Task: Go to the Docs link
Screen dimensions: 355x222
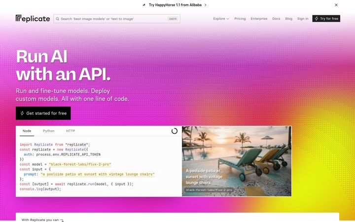Action: pyautogui.click(x=276, y=19)
